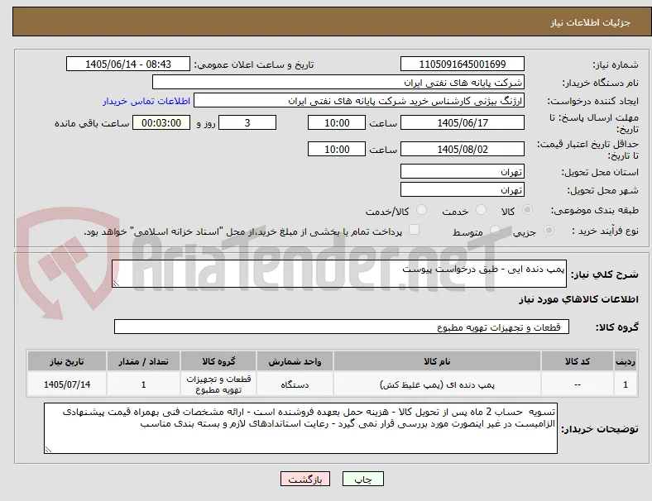The image size is (652, 501).
Task: Click the گروه کالا field
Action: pos(342,327)
